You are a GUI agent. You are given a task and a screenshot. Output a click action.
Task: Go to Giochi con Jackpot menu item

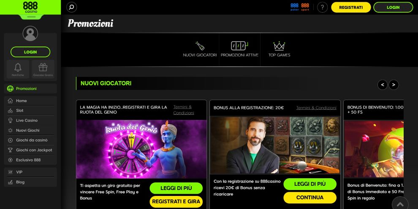[34, 150]
